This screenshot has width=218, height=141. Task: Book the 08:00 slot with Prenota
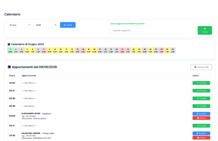201,83
